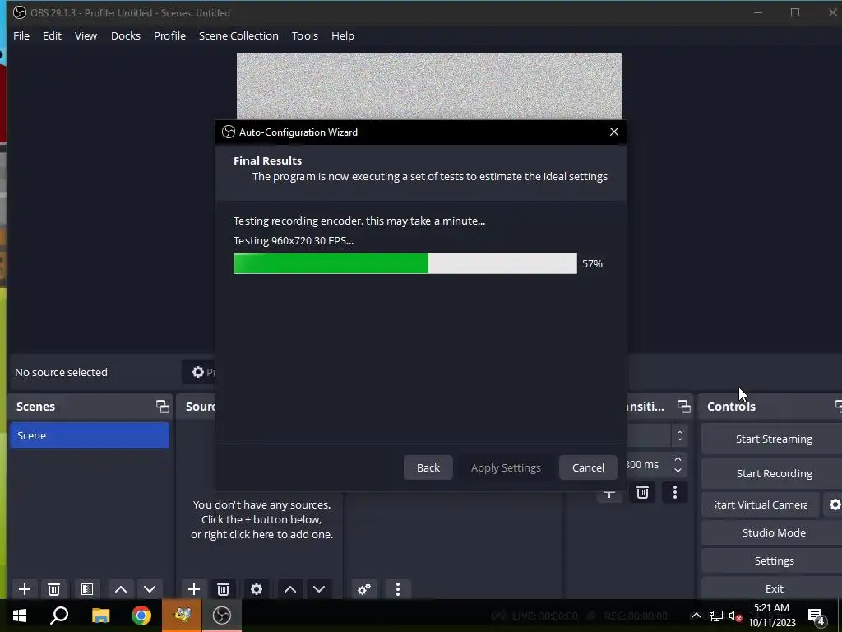Open the scene transition type dropdown
The image size is (842, 632).
[657, 435]
